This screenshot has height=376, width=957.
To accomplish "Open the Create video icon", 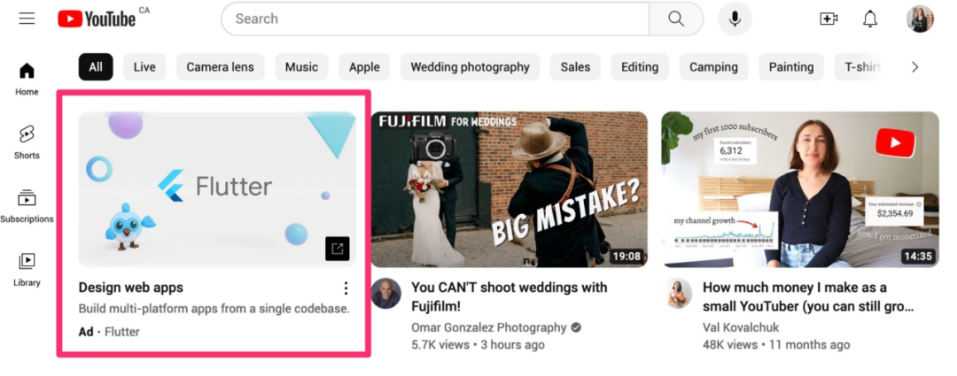I will point(829,19).
